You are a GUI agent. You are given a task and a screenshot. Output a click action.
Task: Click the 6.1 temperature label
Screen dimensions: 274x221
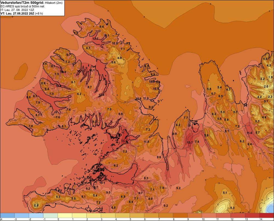tap(73, 82)
